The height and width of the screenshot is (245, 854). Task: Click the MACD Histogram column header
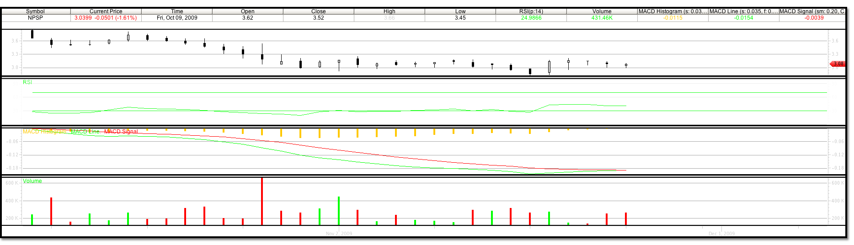(x=673, y=11)
